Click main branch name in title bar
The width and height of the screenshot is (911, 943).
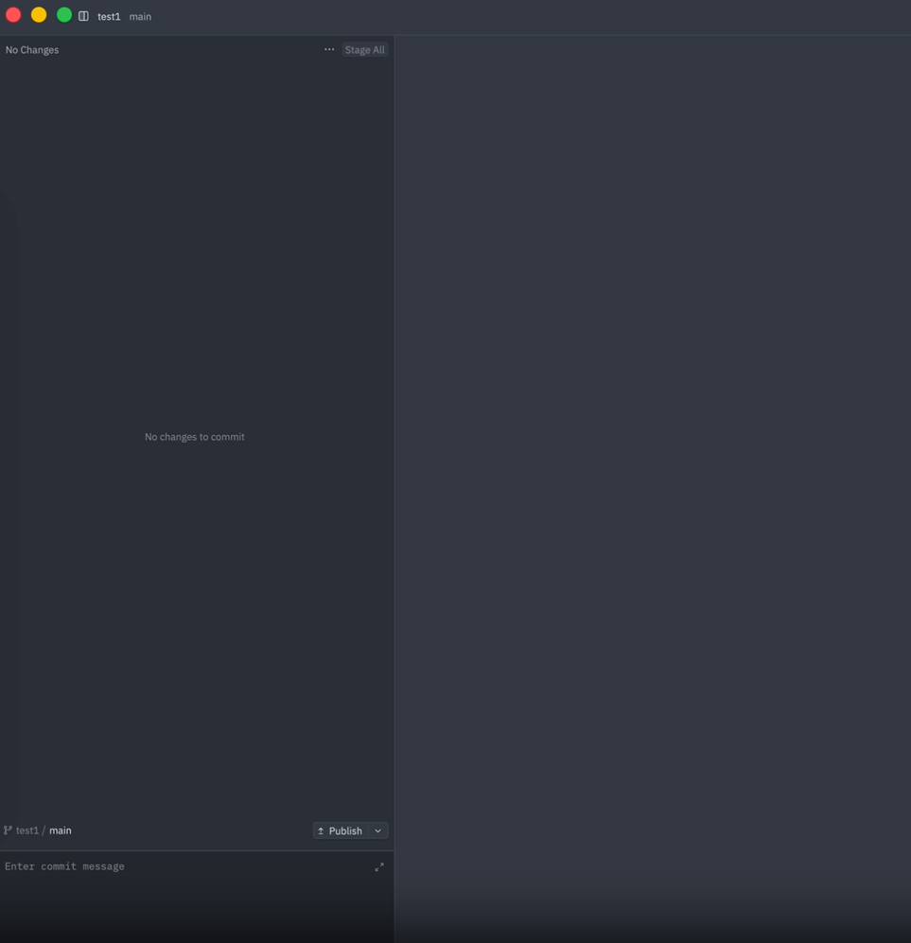click(x=140, y=16)
